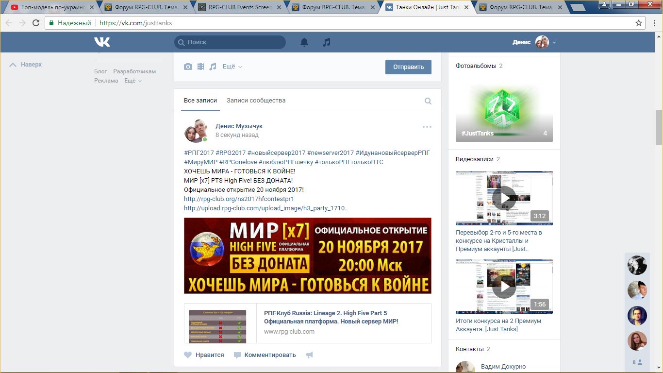The image size is (663, 373).
Task: Bookmark this page with star icon
Action: pos(639,23)
